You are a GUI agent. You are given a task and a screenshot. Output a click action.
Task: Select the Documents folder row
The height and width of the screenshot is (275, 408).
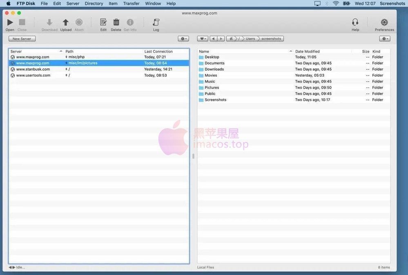pos(294,63)
